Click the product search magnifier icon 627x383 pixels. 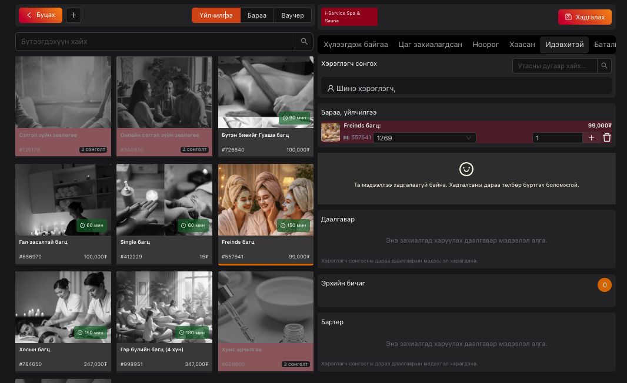pyautogui.click(x=304, y=42)
